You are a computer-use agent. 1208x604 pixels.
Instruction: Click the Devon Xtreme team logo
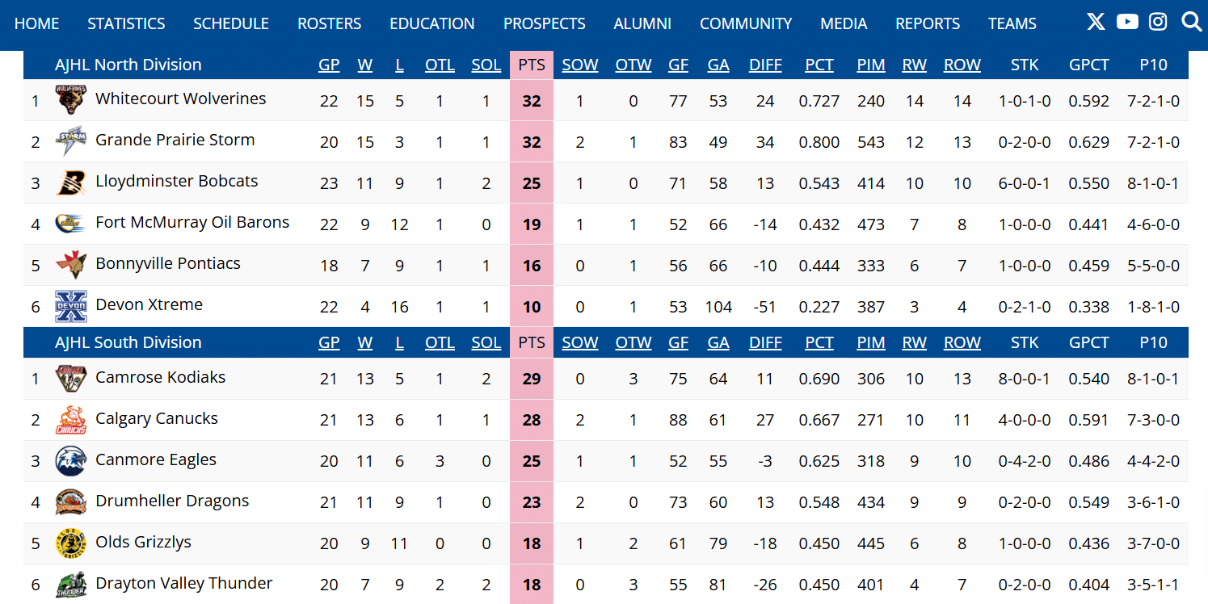pos(70,306)
